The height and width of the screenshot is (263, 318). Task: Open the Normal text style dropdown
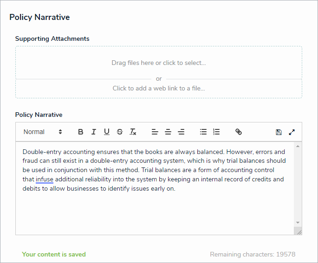coord(43,132)
